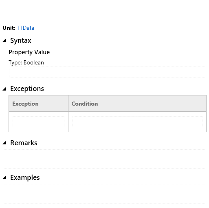Click the Examples section heading
The height and width of the screenshot is (208, 209).
(x=25, y=177)
